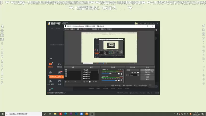Viewport: 206px width, 116px height.
Task: Open the scene transition type dropdown
Action: coord(132,70)
